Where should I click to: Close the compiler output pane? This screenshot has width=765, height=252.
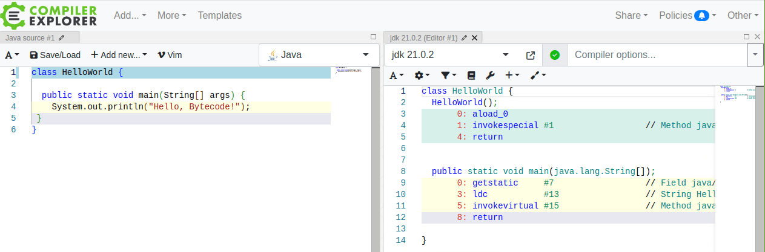(x=757, y=37)
